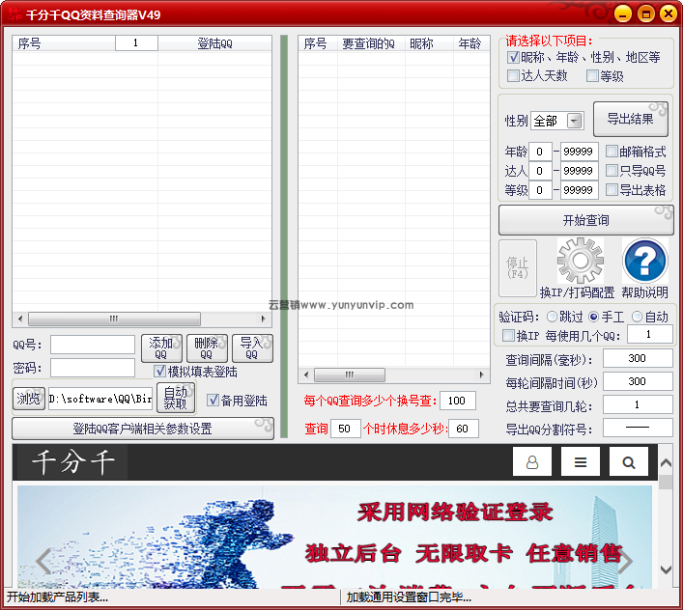The image size is (683, 610).
Task: Click the 自动获取 button
Action: 176,398
